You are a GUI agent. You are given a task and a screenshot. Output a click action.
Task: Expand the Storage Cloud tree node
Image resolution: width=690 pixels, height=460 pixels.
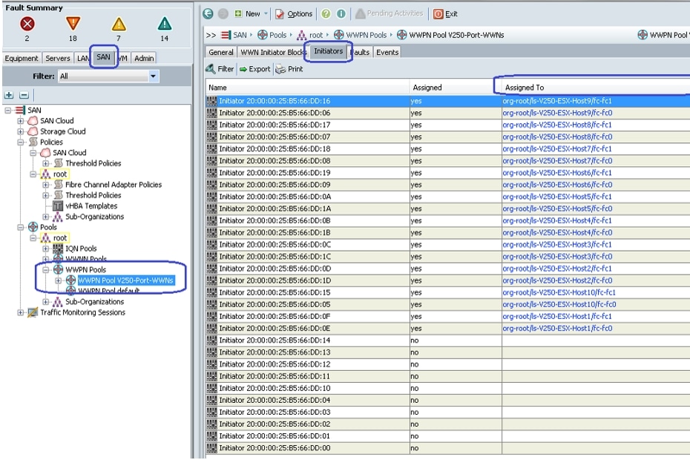pos(22,131)
